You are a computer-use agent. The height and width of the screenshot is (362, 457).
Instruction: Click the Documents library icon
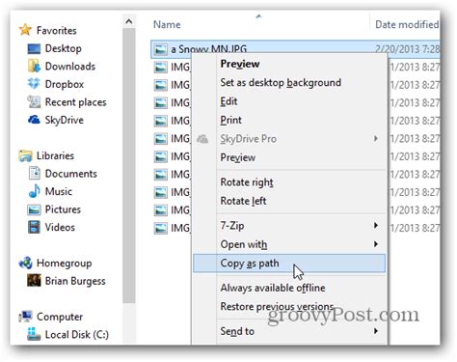coord(35,174)
